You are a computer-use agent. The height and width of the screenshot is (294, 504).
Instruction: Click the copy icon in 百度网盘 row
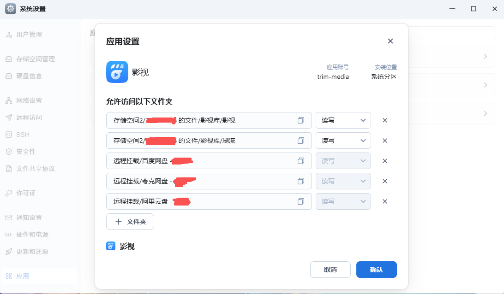[x=301, y=161]
